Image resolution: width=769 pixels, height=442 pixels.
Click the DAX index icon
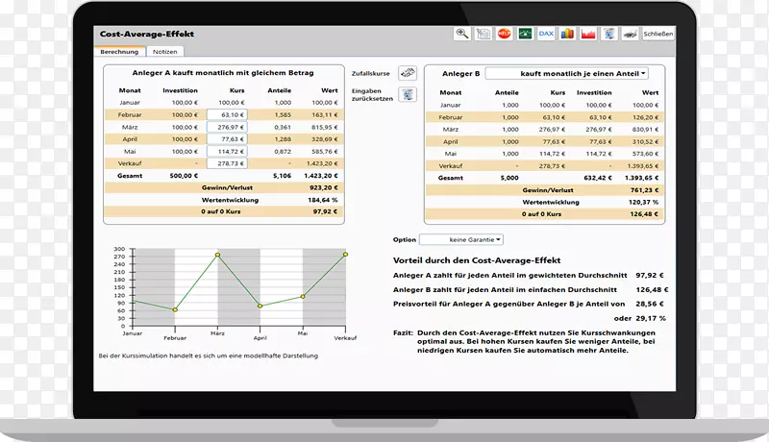click(x=546, y=34)
